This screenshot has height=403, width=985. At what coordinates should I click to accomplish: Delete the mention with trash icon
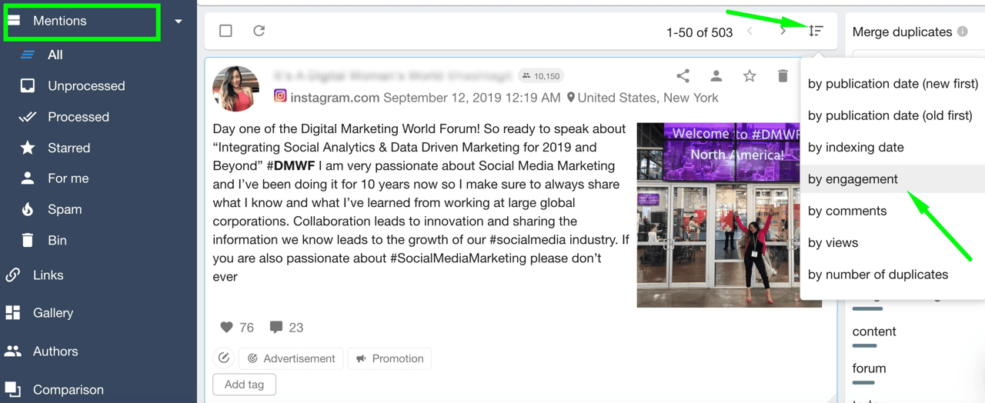[x=783, y=75]
